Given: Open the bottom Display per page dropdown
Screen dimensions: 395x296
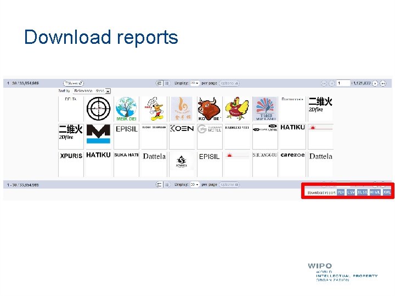Looking at the screenshot, I should tap(194, 185).
